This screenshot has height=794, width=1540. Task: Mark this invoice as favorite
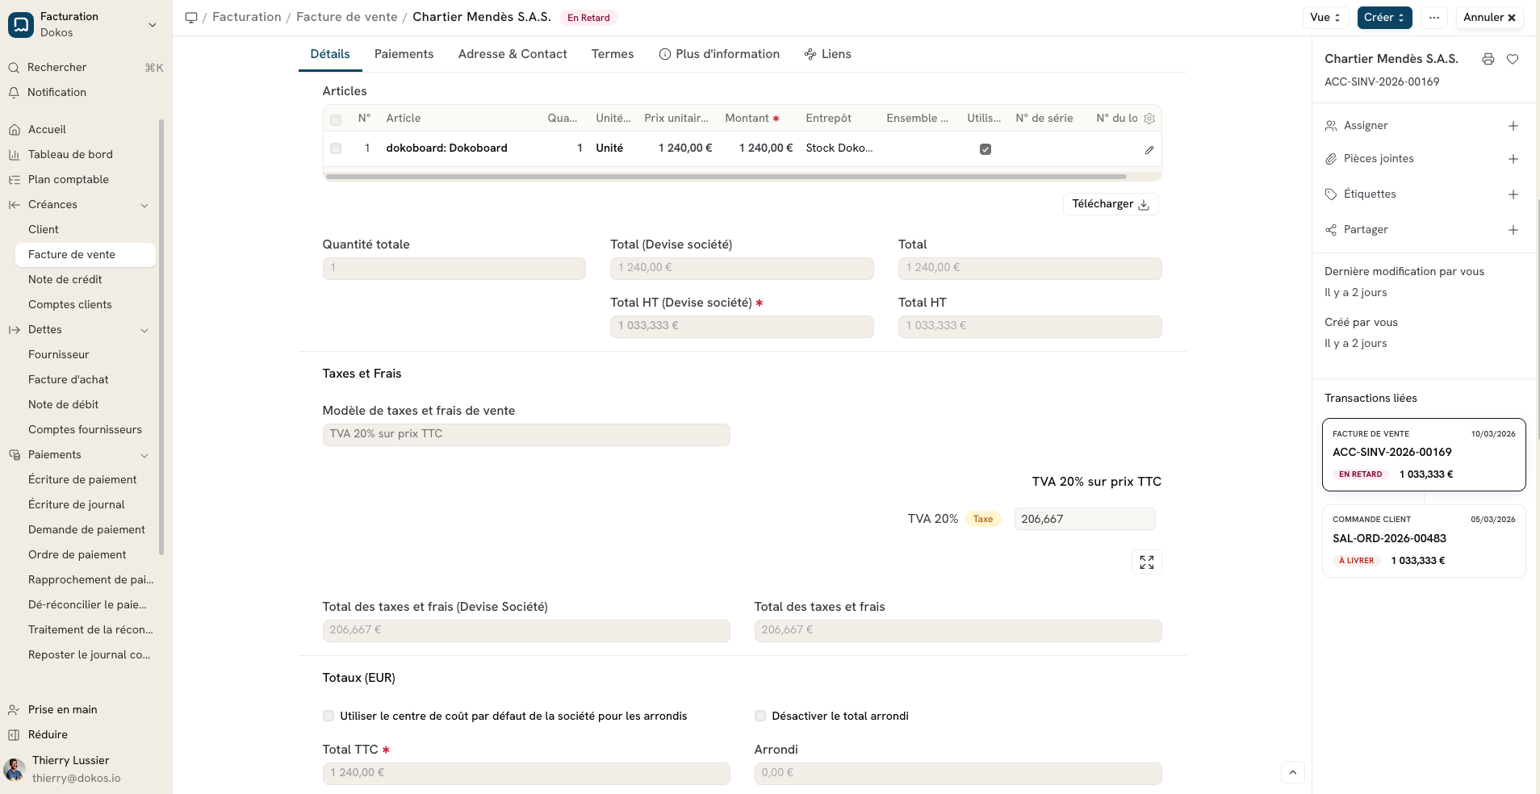(x=1514, y=58)
